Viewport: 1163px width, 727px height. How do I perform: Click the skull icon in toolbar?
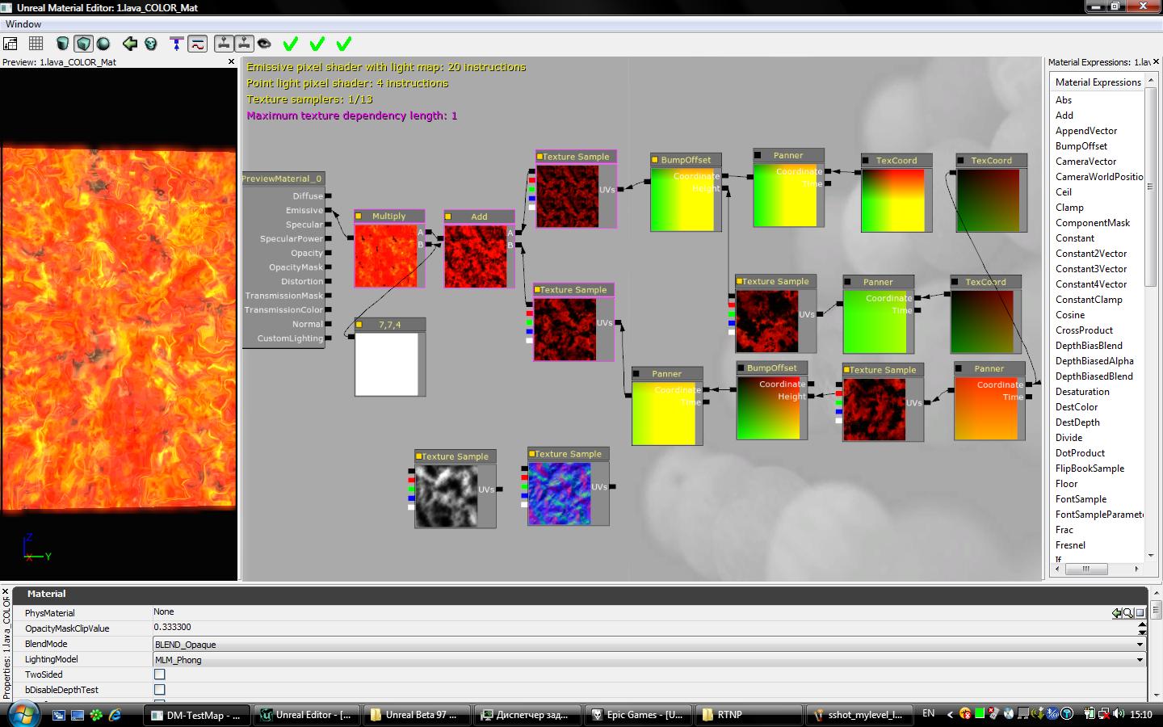151,44
